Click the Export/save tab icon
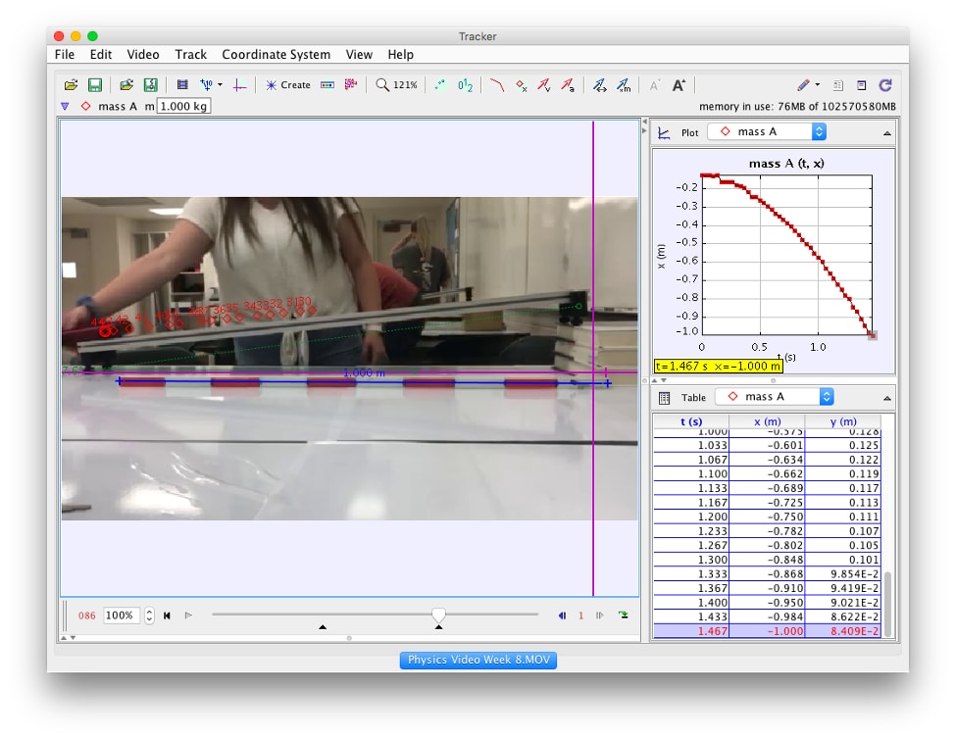This screenshot has height=739, width=955. (150, 85)
